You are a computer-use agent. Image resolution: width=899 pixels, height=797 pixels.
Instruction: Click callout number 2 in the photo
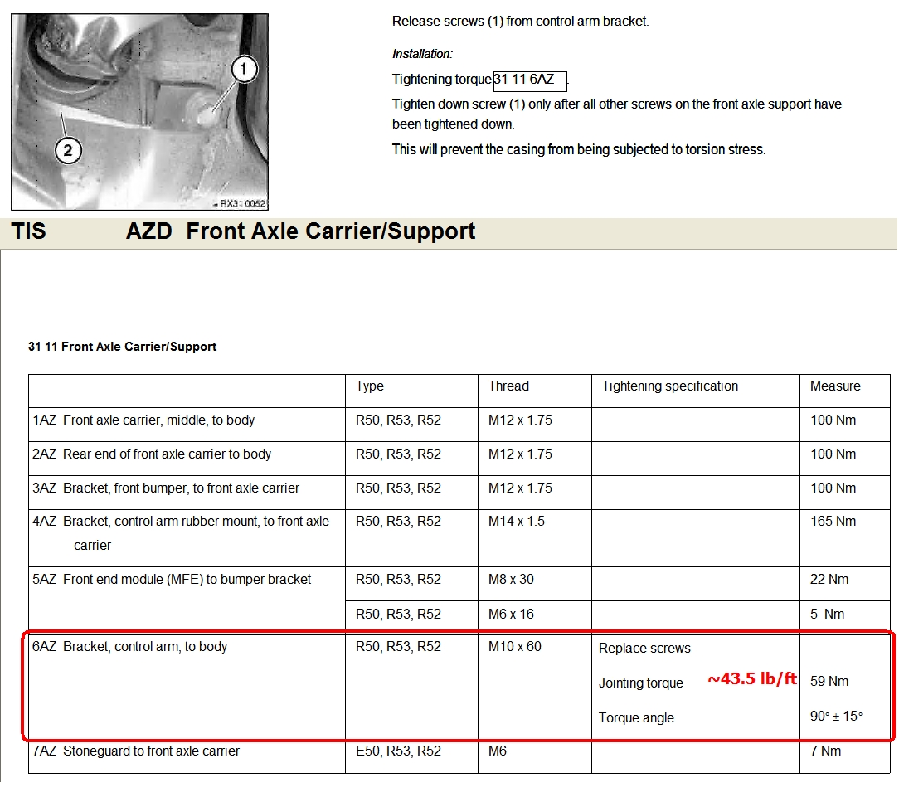tap(67, 150)
